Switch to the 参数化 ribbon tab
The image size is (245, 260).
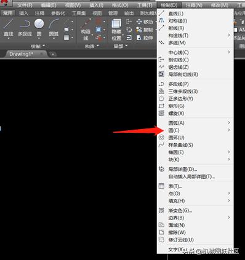(58, 14)
